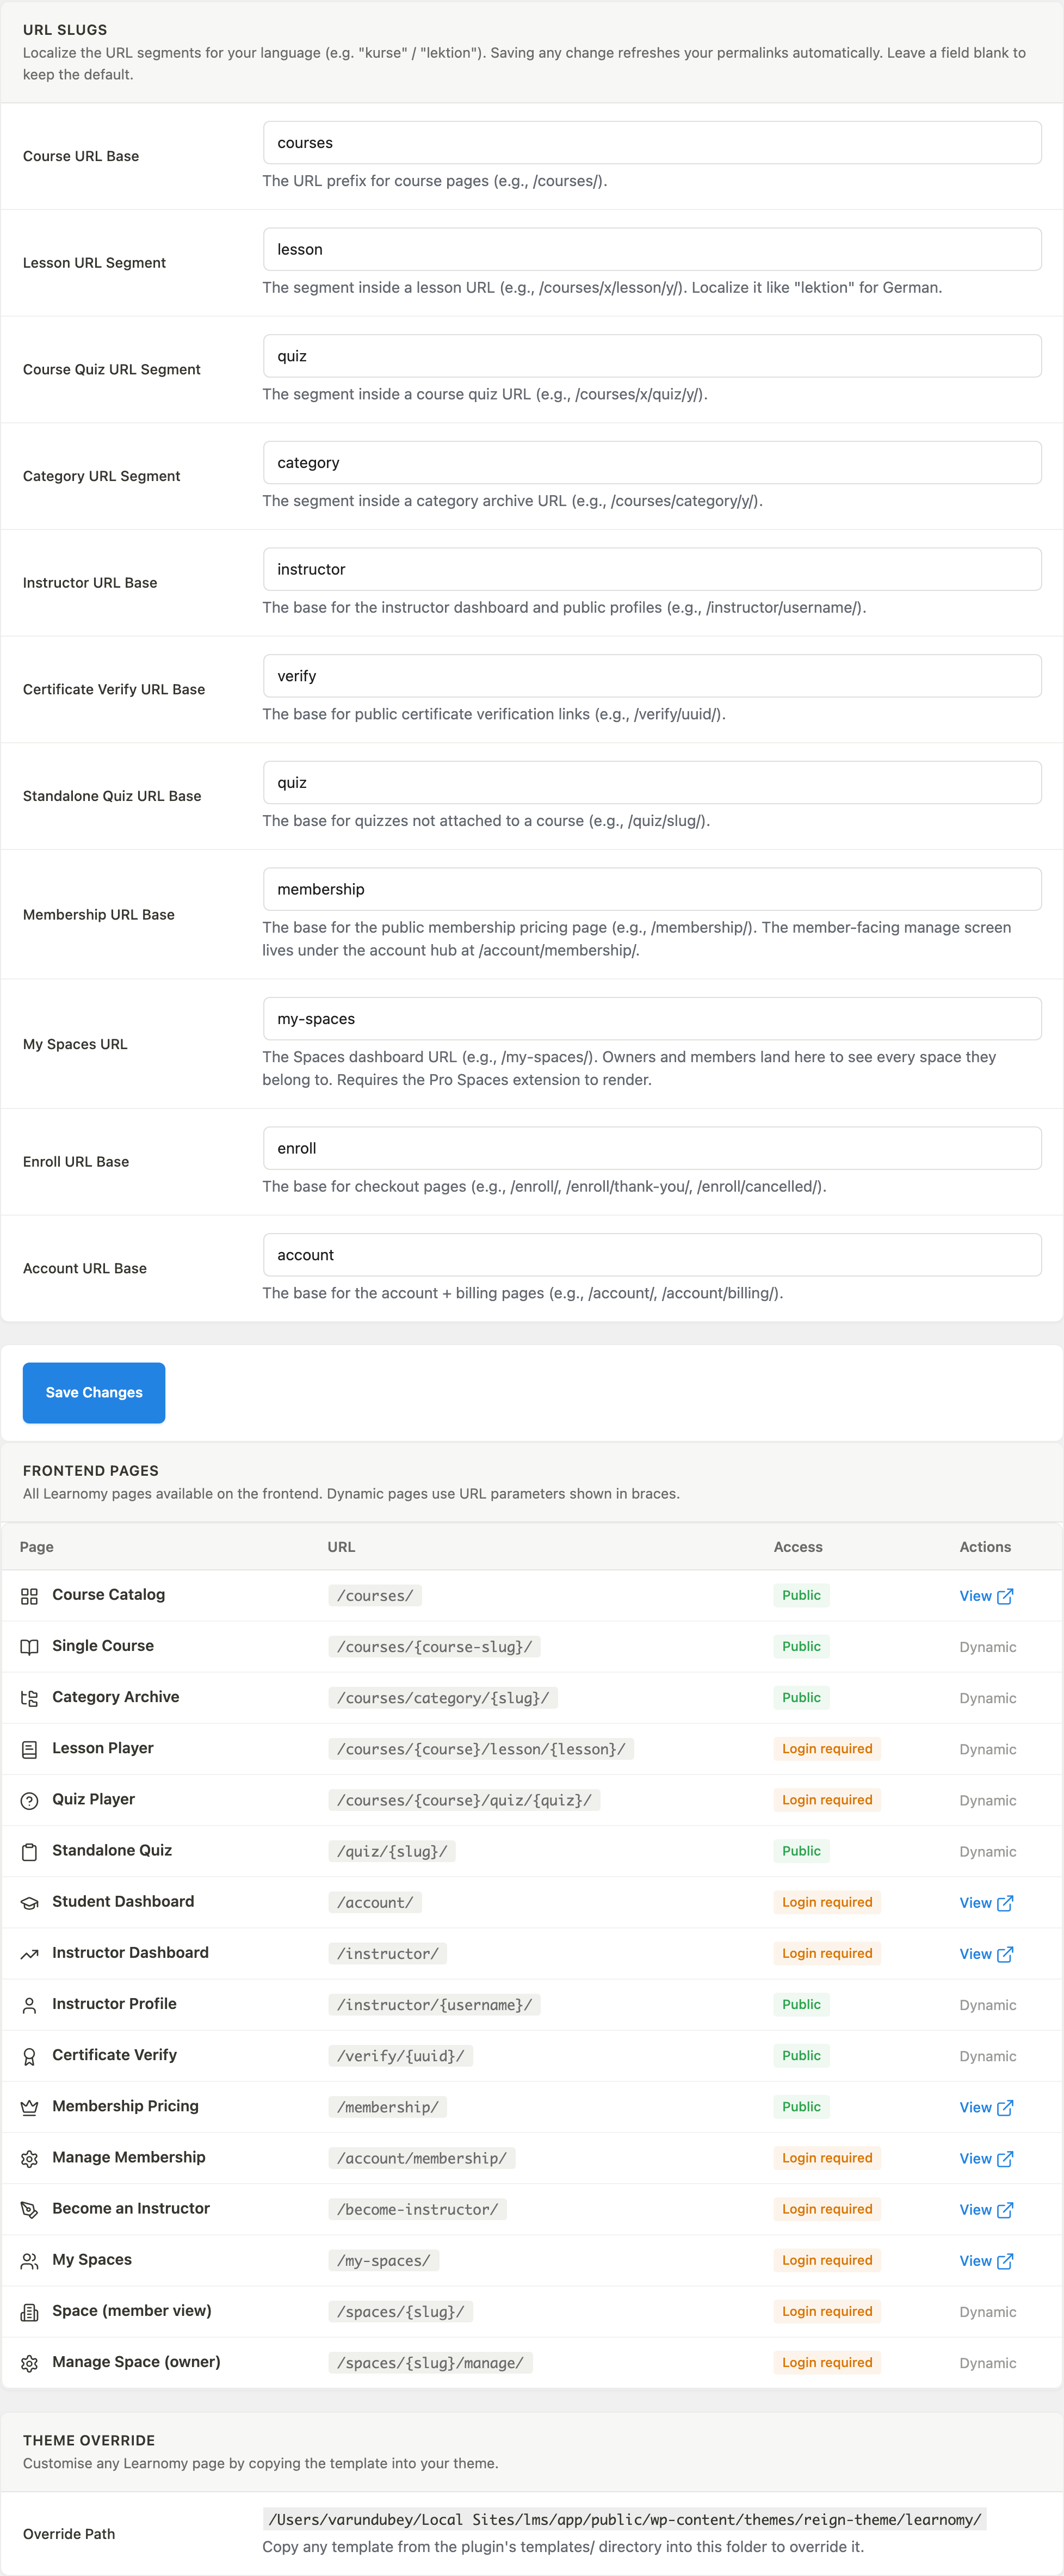This screenshot has height=2576, width=1064.
Task: Save the URL slug changes
Action: pos(94,1392)
